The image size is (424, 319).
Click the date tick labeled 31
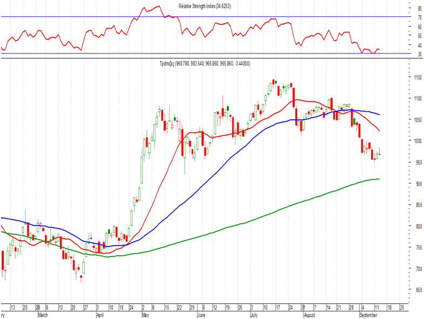point(304,308)
